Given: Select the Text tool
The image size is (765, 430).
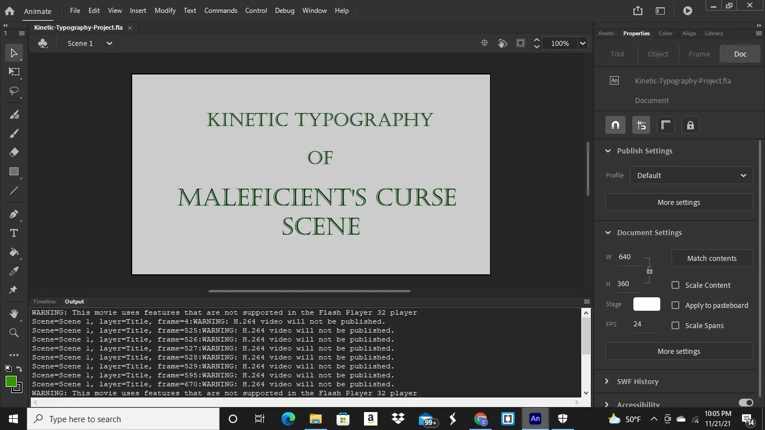Looking at the screenshot, I should pos(14,233).
